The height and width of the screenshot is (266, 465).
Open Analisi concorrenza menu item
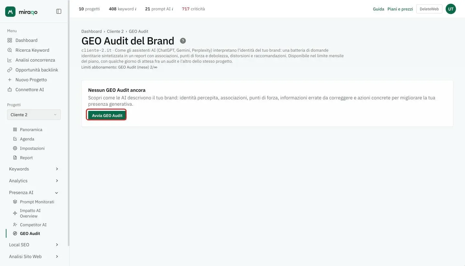click(x=35, y=60)
